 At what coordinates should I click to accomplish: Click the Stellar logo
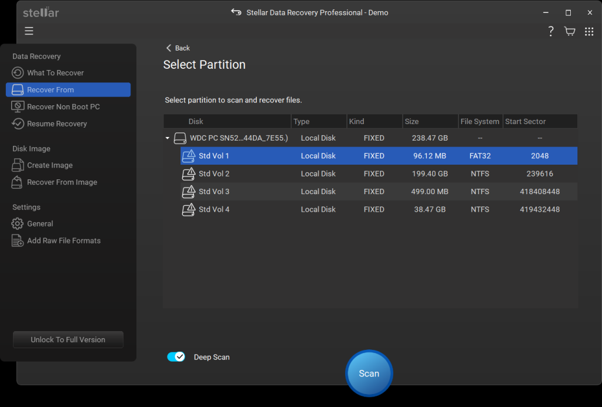41,12
